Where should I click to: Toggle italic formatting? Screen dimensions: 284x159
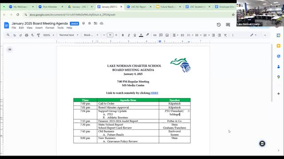(129, 35)
